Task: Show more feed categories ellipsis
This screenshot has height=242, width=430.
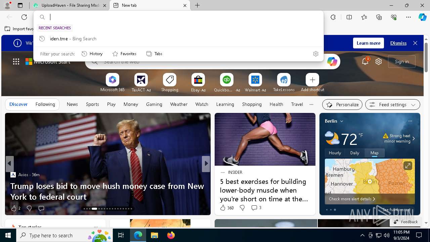Action: [x=311, y=105]
